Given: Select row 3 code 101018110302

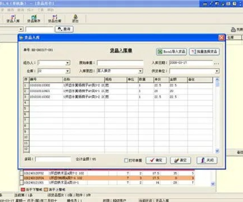Looking at the screenshot, I should pyautogui.click(x=40, y=97).
